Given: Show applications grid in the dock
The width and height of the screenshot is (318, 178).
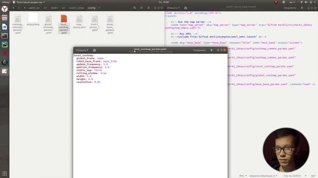Looking at the screenshot, I should 4,174.
